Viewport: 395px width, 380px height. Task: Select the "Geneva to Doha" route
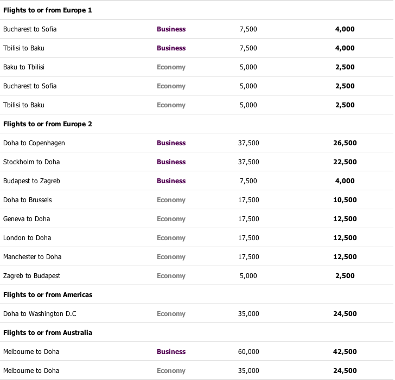pyautogui.click(x=27, y=219)
